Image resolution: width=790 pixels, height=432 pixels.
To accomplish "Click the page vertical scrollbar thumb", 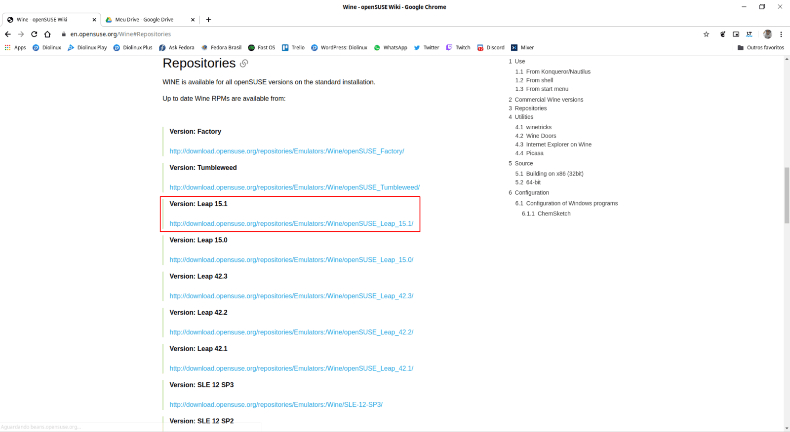I will 787,196.
